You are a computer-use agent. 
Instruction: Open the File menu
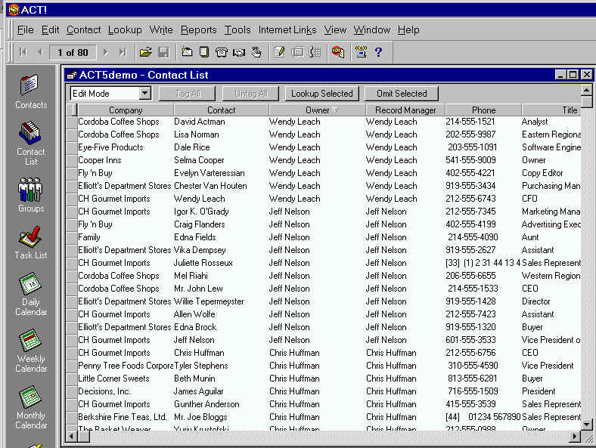[26, 29]
